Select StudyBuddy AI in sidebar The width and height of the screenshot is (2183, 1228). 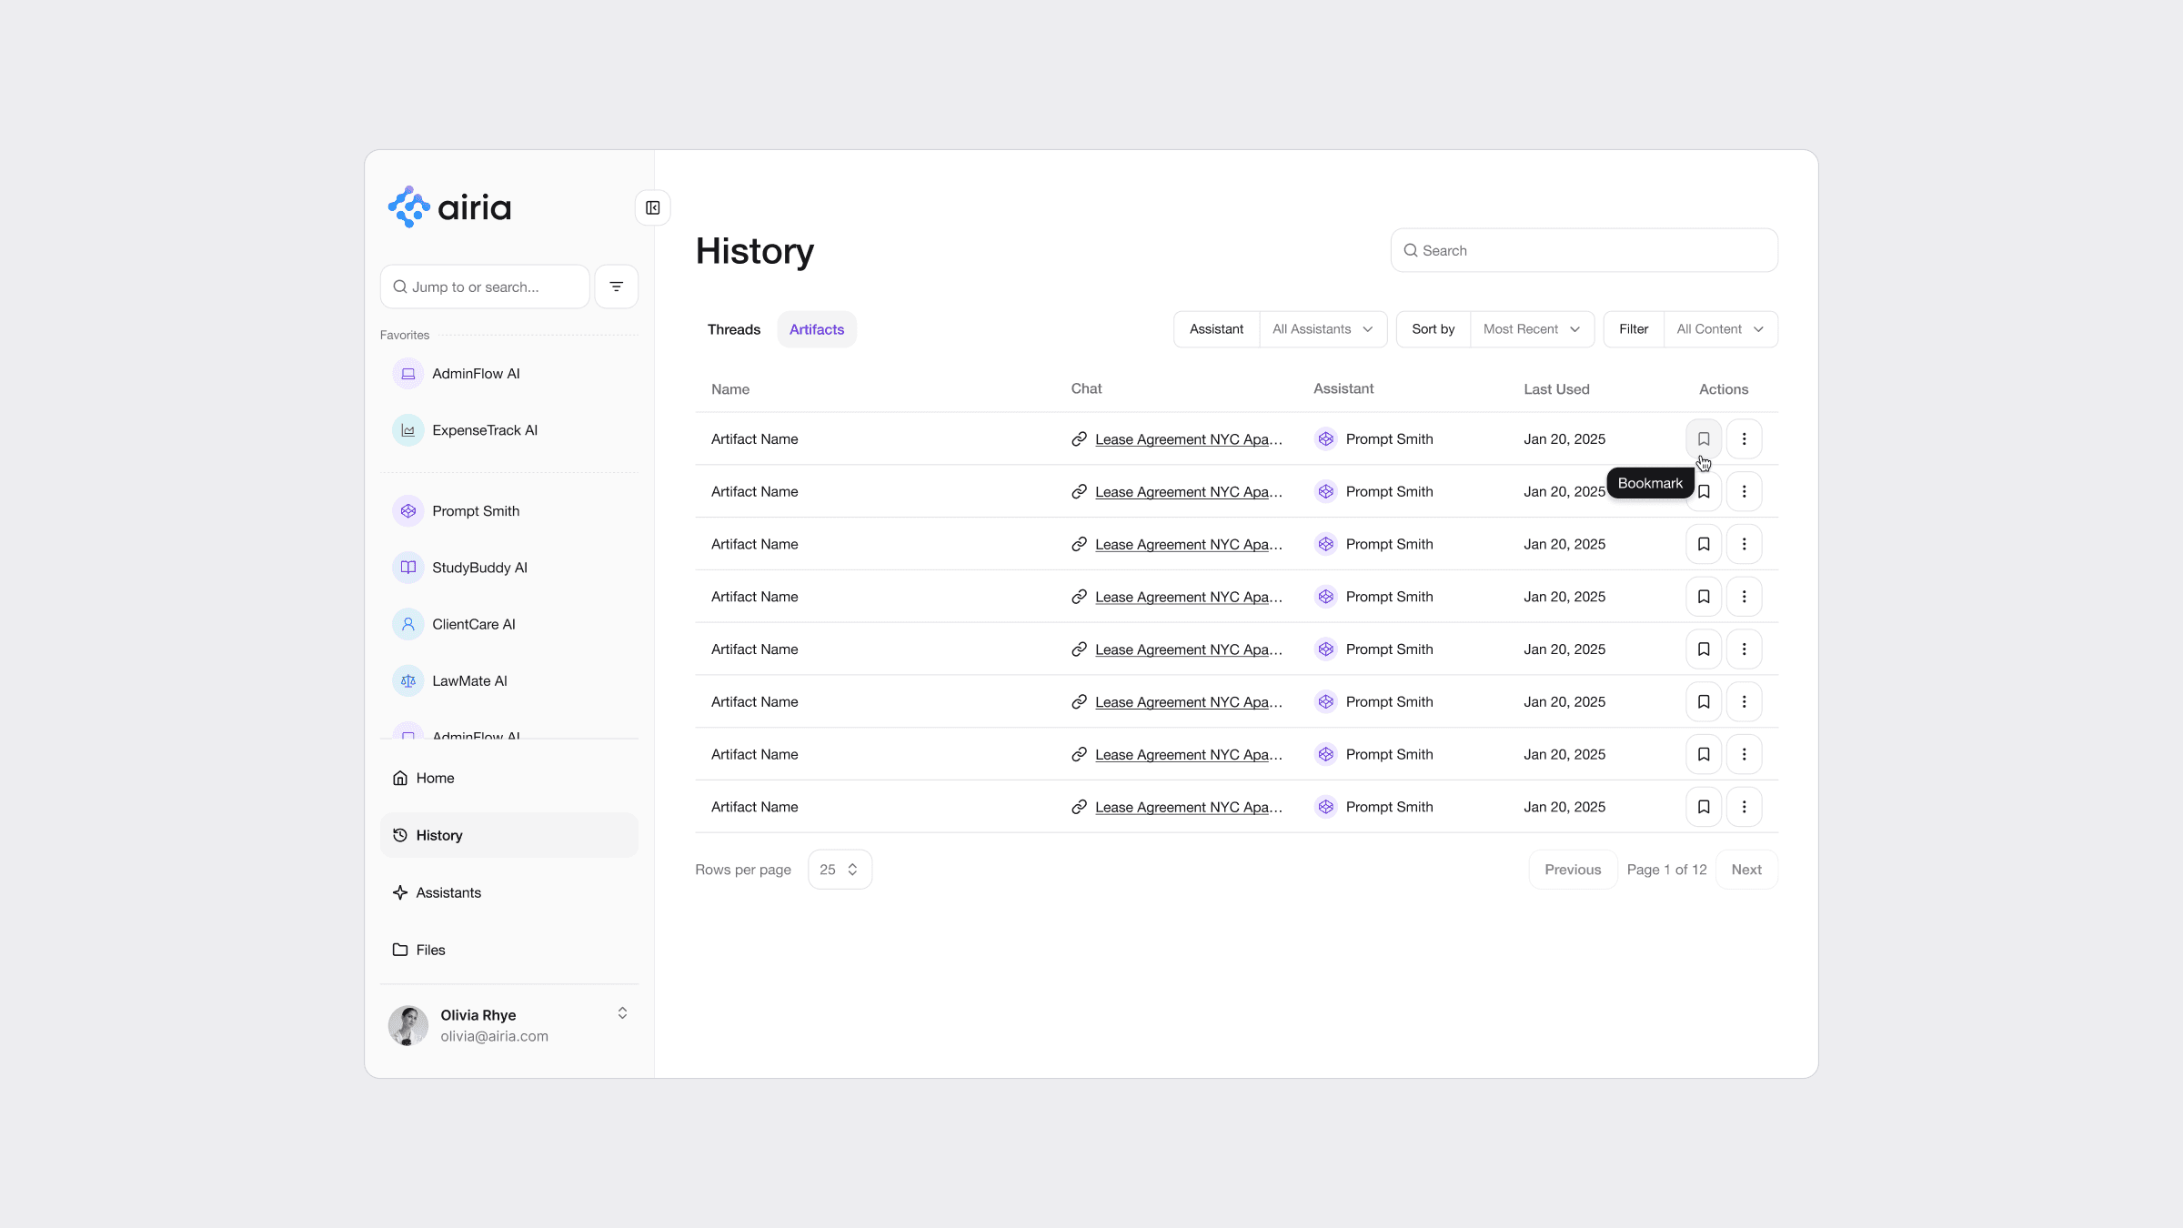pos(478,568)
